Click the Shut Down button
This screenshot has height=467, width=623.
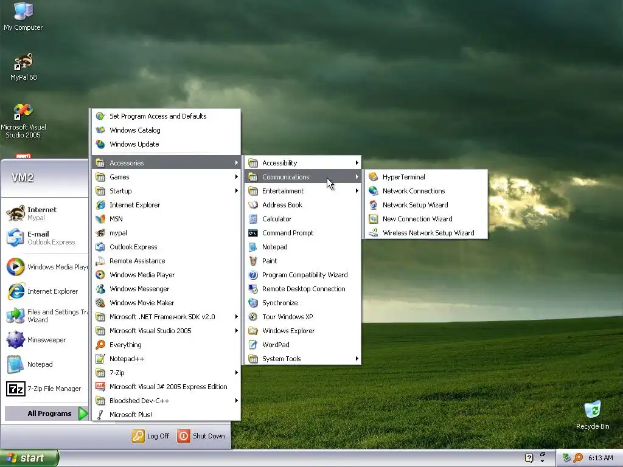(x=201, y=436)
